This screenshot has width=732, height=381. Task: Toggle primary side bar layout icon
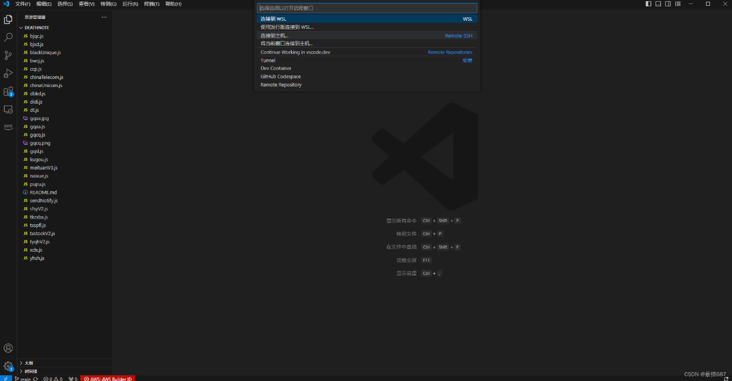click(648, 3)
